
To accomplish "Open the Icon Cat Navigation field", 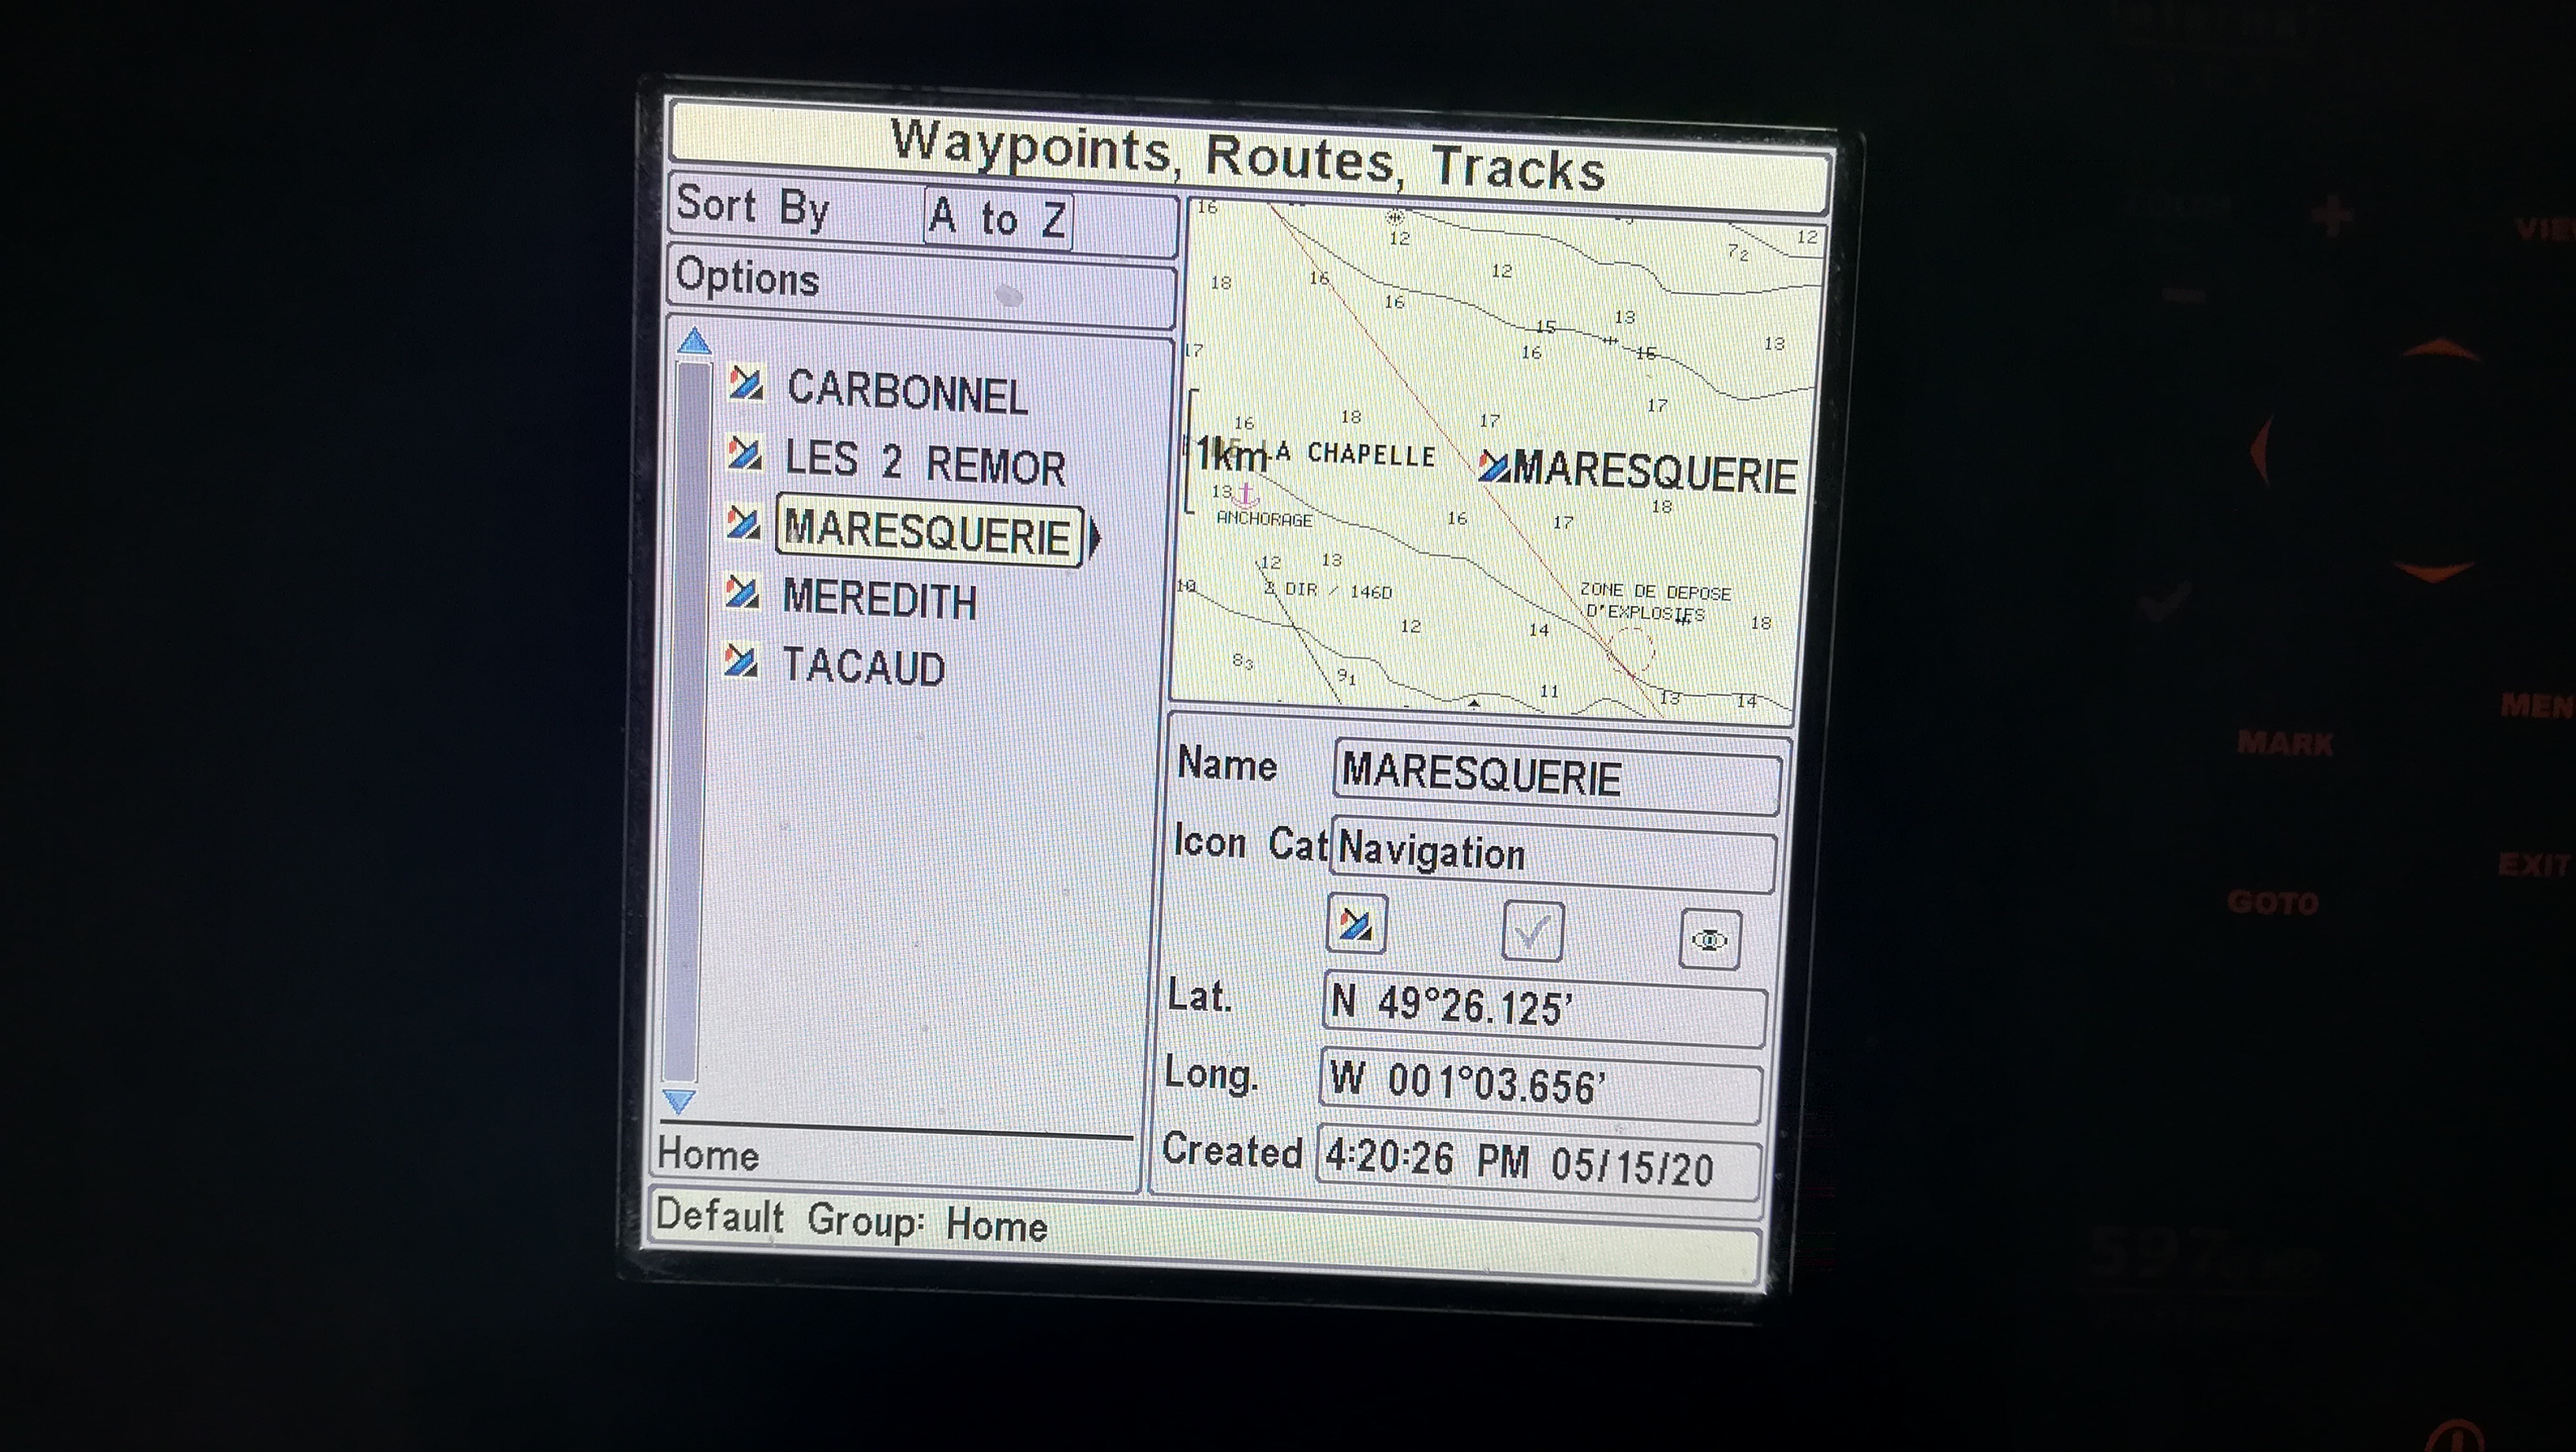I will coord(1553,854).
